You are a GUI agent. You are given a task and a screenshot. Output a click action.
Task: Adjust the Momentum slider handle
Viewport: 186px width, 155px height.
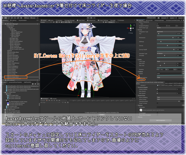click(173, 37)
